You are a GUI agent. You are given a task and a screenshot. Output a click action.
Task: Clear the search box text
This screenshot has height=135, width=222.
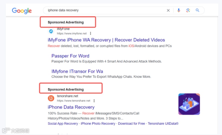point(168,10)
